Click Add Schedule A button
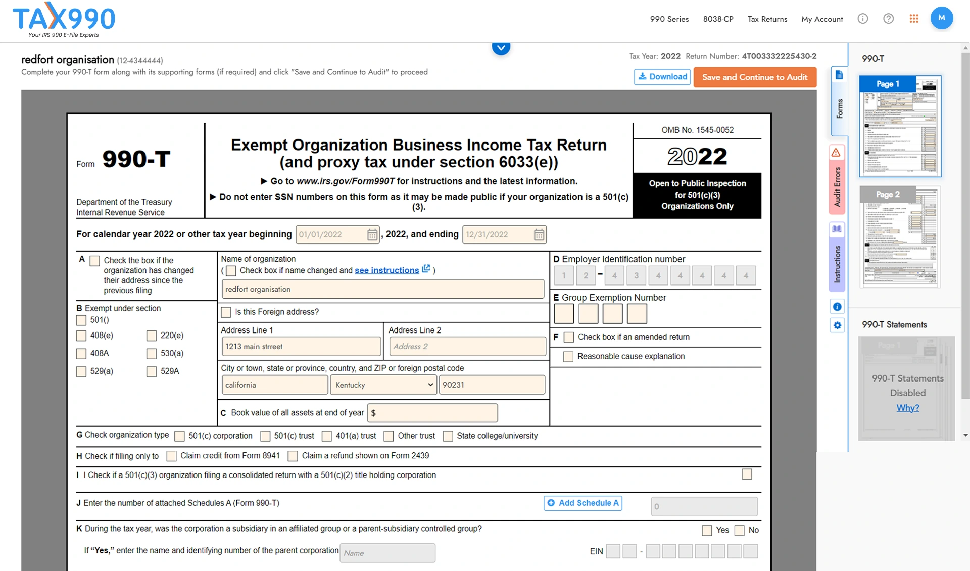970x571 pixels. pos(582,502)
